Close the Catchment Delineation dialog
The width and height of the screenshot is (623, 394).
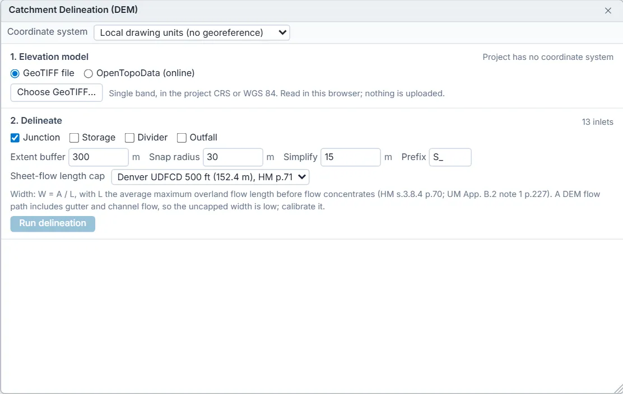(x=608, y=11)
